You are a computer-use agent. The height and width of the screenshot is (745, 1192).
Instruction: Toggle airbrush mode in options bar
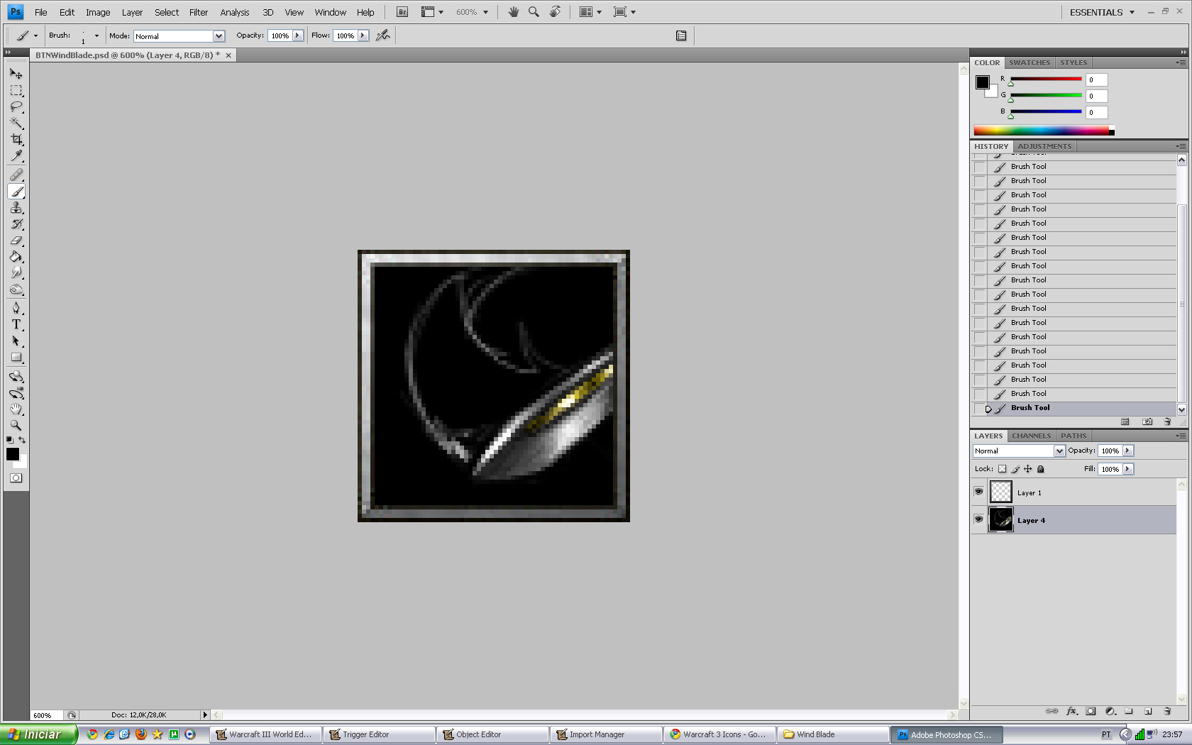(x=383, y=35)
